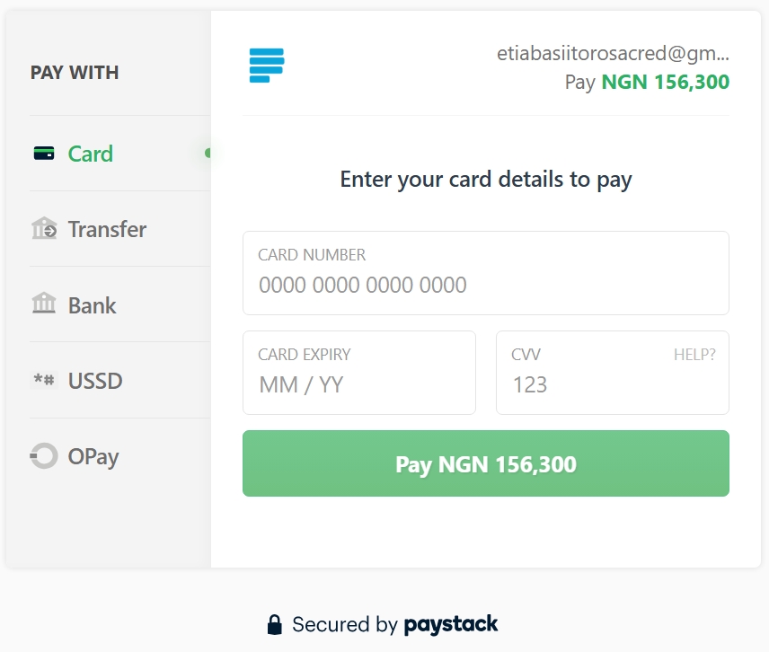The height and width of the screenshot is (652, 769).
Task: Select the Bank payment icon
Action: (x=45, y=305)
